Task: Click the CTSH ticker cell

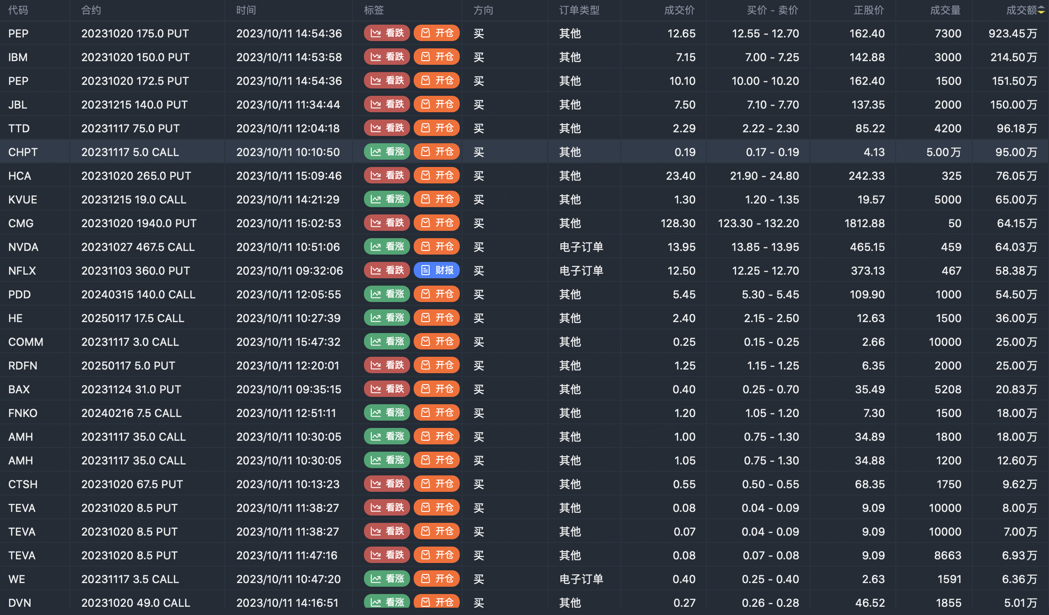Action: [x=23, y=484]
